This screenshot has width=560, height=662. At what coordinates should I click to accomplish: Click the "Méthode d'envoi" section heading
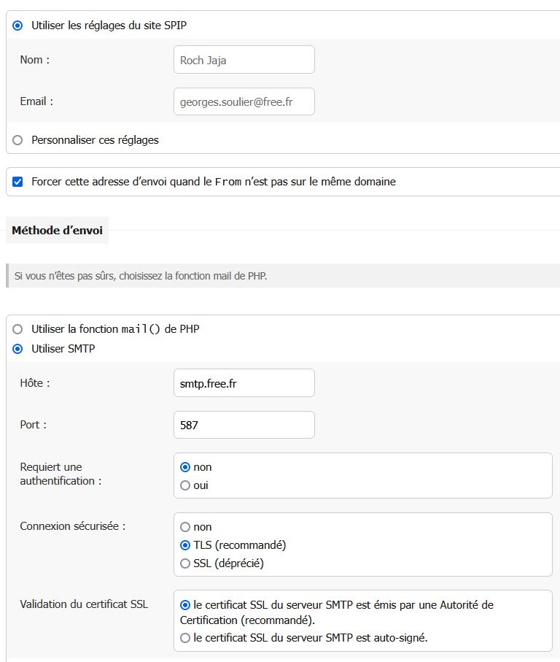(58, 230)
